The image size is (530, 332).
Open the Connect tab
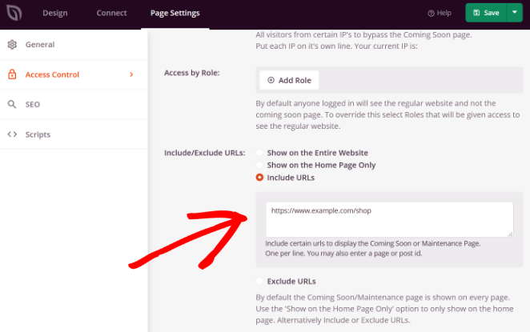pos(111,13)
